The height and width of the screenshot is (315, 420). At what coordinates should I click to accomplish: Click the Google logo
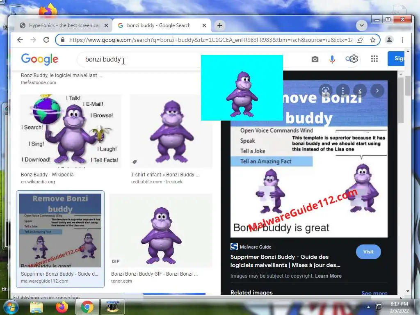[40, 59]
